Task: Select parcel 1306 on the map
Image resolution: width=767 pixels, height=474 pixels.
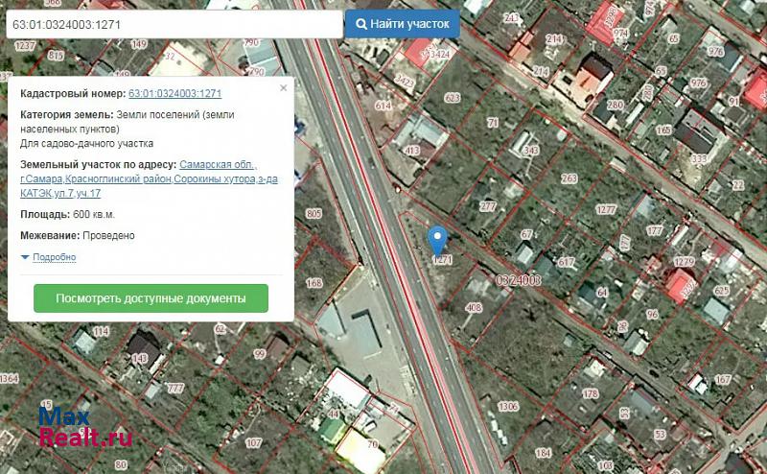Action: coord(507,406)
